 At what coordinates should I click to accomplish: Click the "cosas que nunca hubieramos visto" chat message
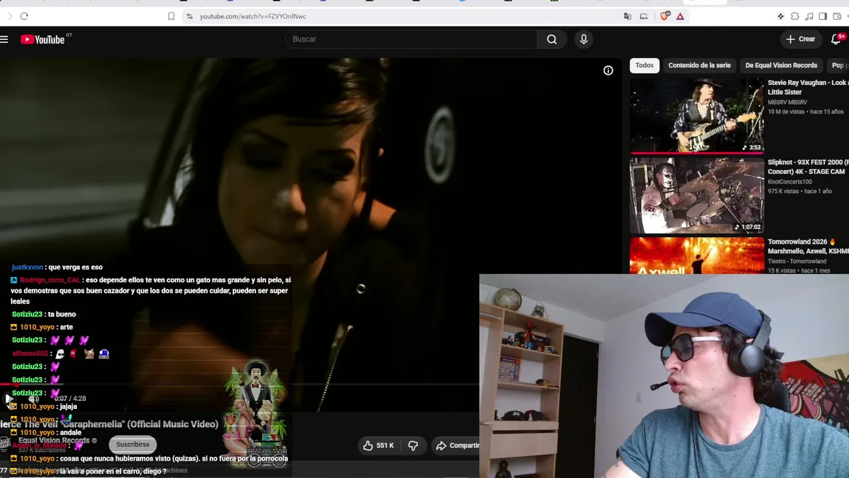click(x=150, y=459)
